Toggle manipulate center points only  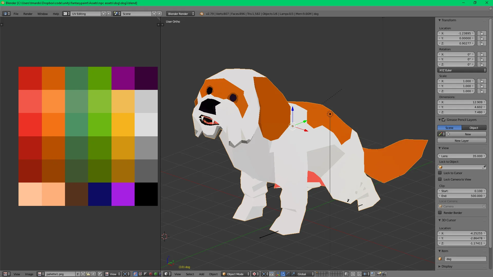point(271,274)
